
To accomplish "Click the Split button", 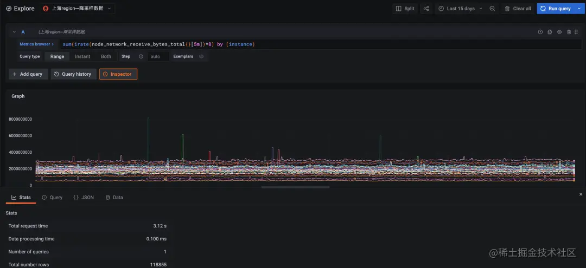I will [405, 9].
